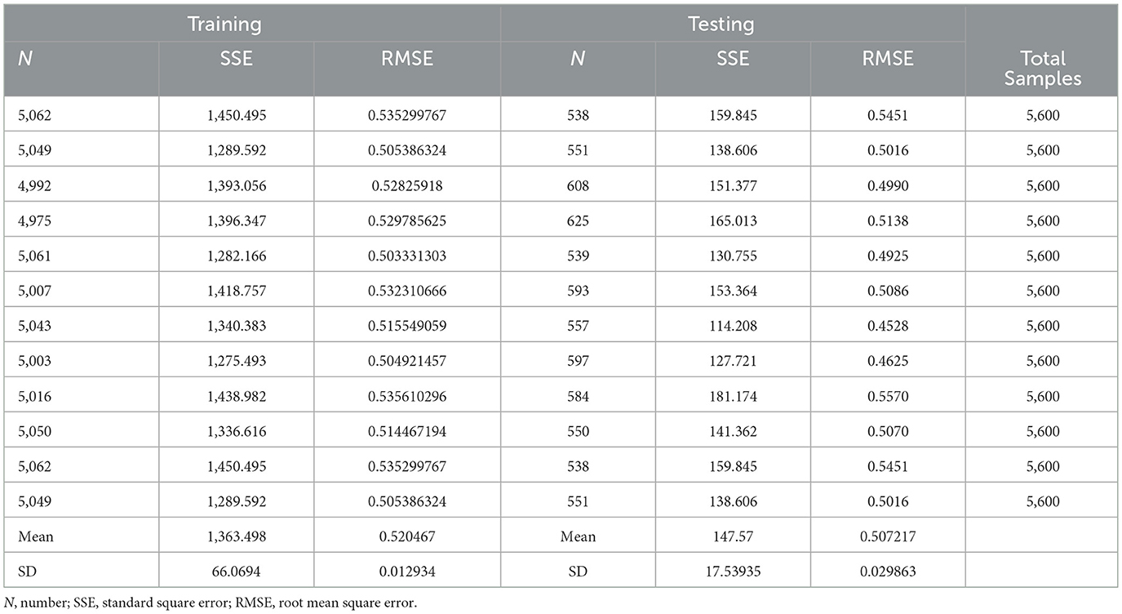Viewport: 1122px width, 614px height.
Task: Select testing RMSE cell 0.4625
Action: (886, 362)
